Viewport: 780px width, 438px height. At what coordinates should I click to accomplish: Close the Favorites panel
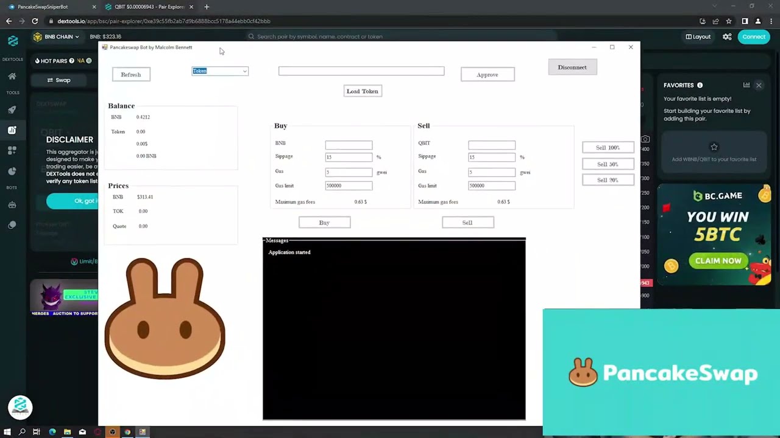759,85
